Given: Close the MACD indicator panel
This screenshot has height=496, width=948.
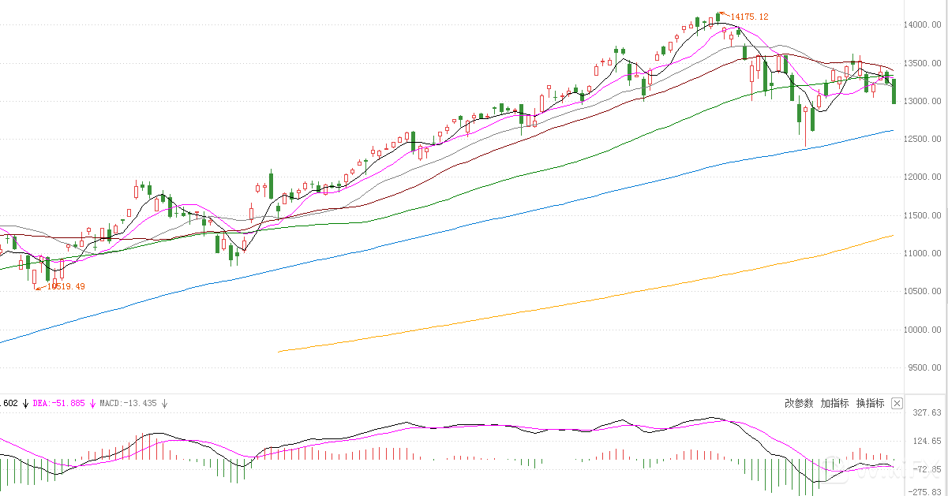Looking at the screenshot, I should coord(897,403).
